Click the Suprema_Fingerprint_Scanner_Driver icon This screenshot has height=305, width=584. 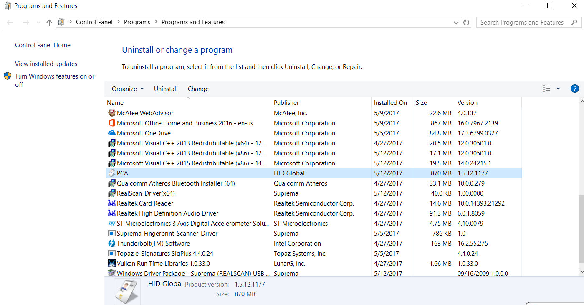(111, 234)
